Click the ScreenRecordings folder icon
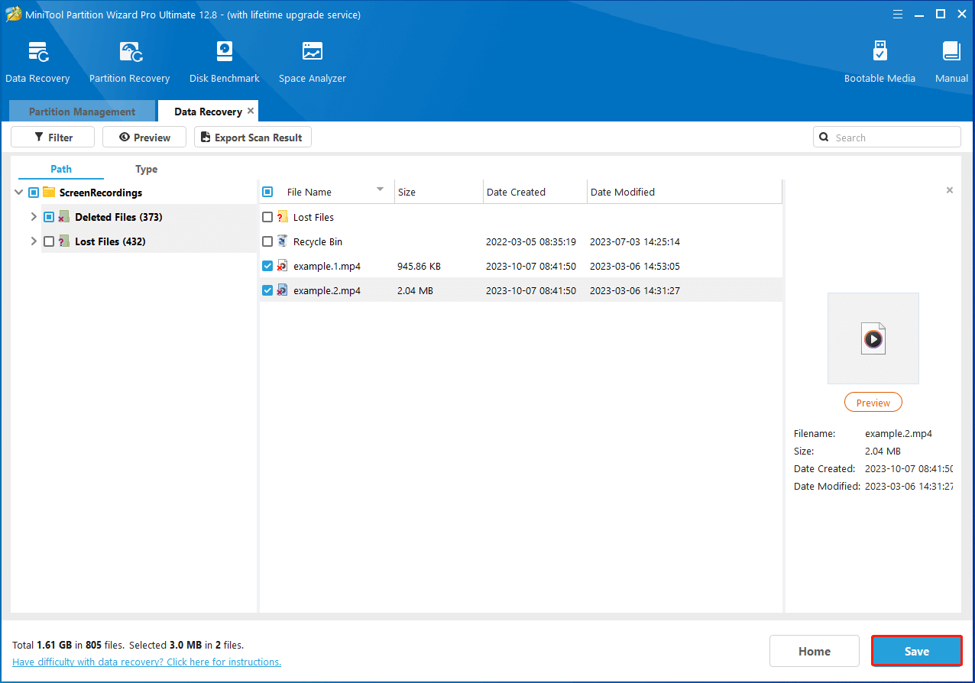The height and width of the screenshot is (683, 975). pyautogui.click(x=49, y=193)
